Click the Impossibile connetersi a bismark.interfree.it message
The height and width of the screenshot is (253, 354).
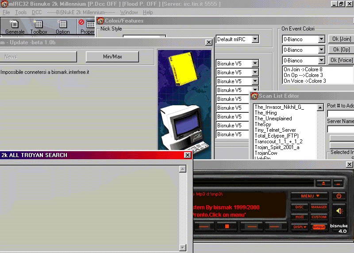(x=45, y=72)
